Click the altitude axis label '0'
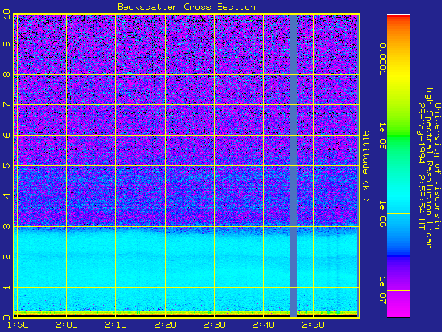Image resolution: width=442 pixels, height=332 pixels. 7,317
